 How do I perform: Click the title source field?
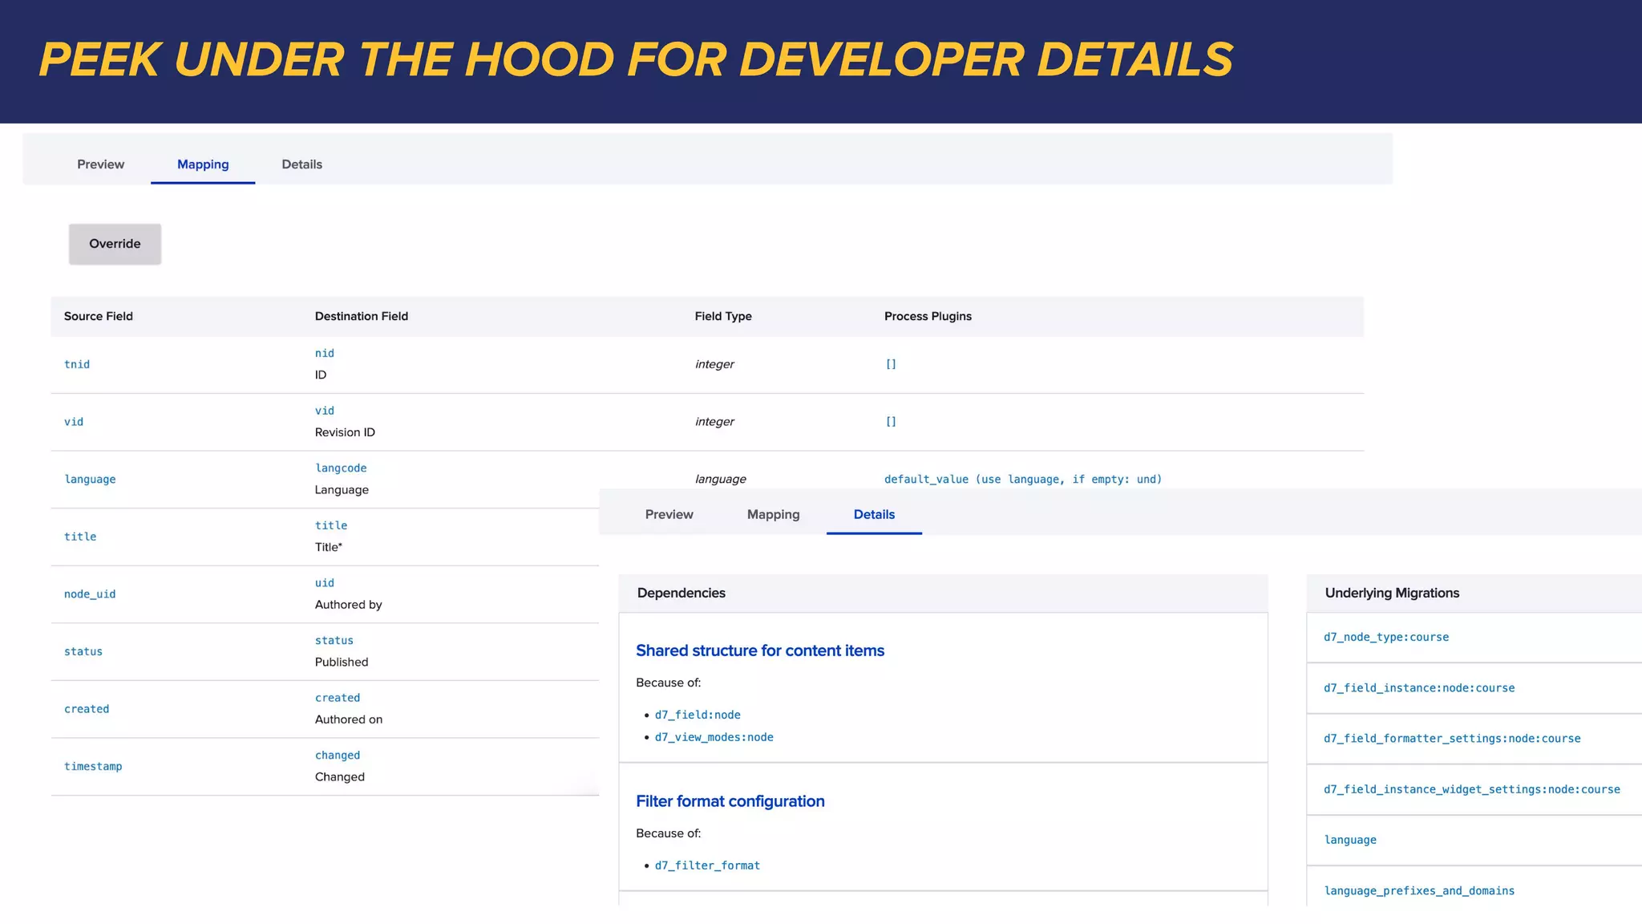coord(80,537)
